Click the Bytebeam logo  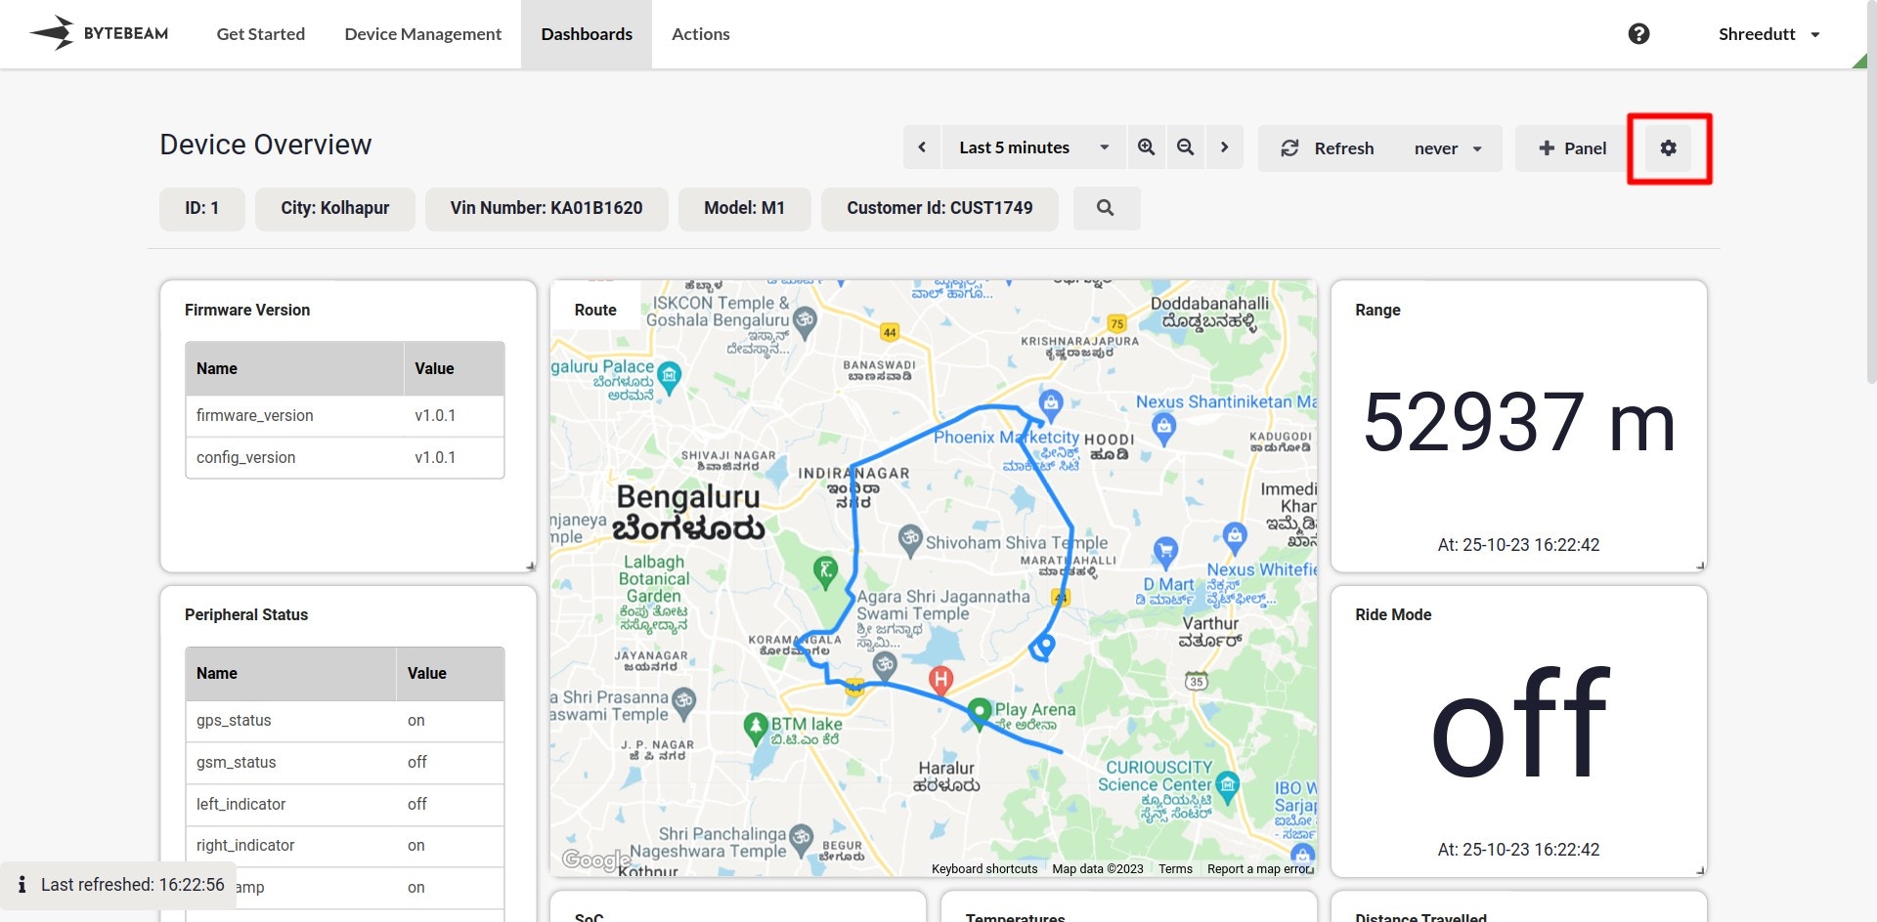point(99,33)
